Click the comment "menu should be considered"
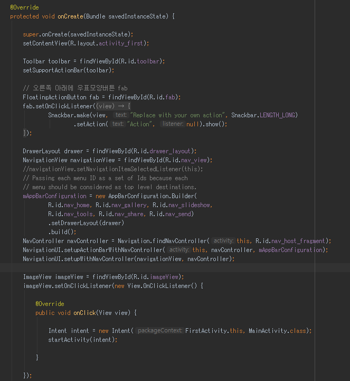The image size is (350, 381). 110,187
